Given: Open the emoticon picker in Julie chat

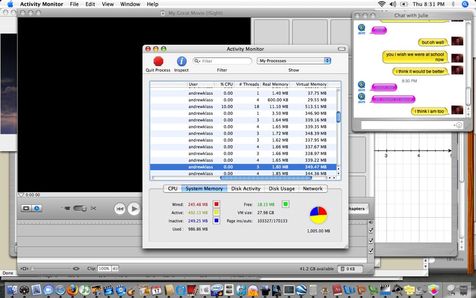Looking at the screenshot, I should click(x=459, y=125).
